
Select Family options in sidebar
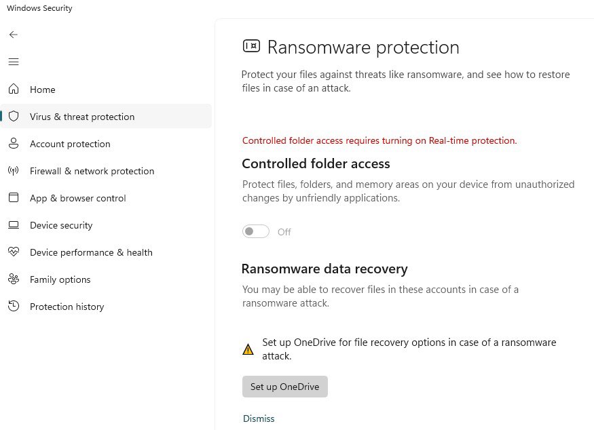click(x=60, y=279)
